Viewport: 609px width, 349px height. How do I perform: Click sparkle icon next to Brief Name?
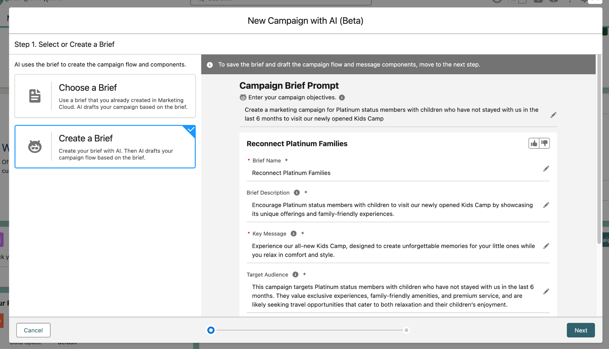286,160
